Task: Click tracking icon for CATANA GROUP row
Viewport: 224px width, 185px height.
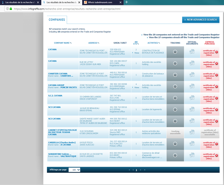Action: click(x=175, y=86)
